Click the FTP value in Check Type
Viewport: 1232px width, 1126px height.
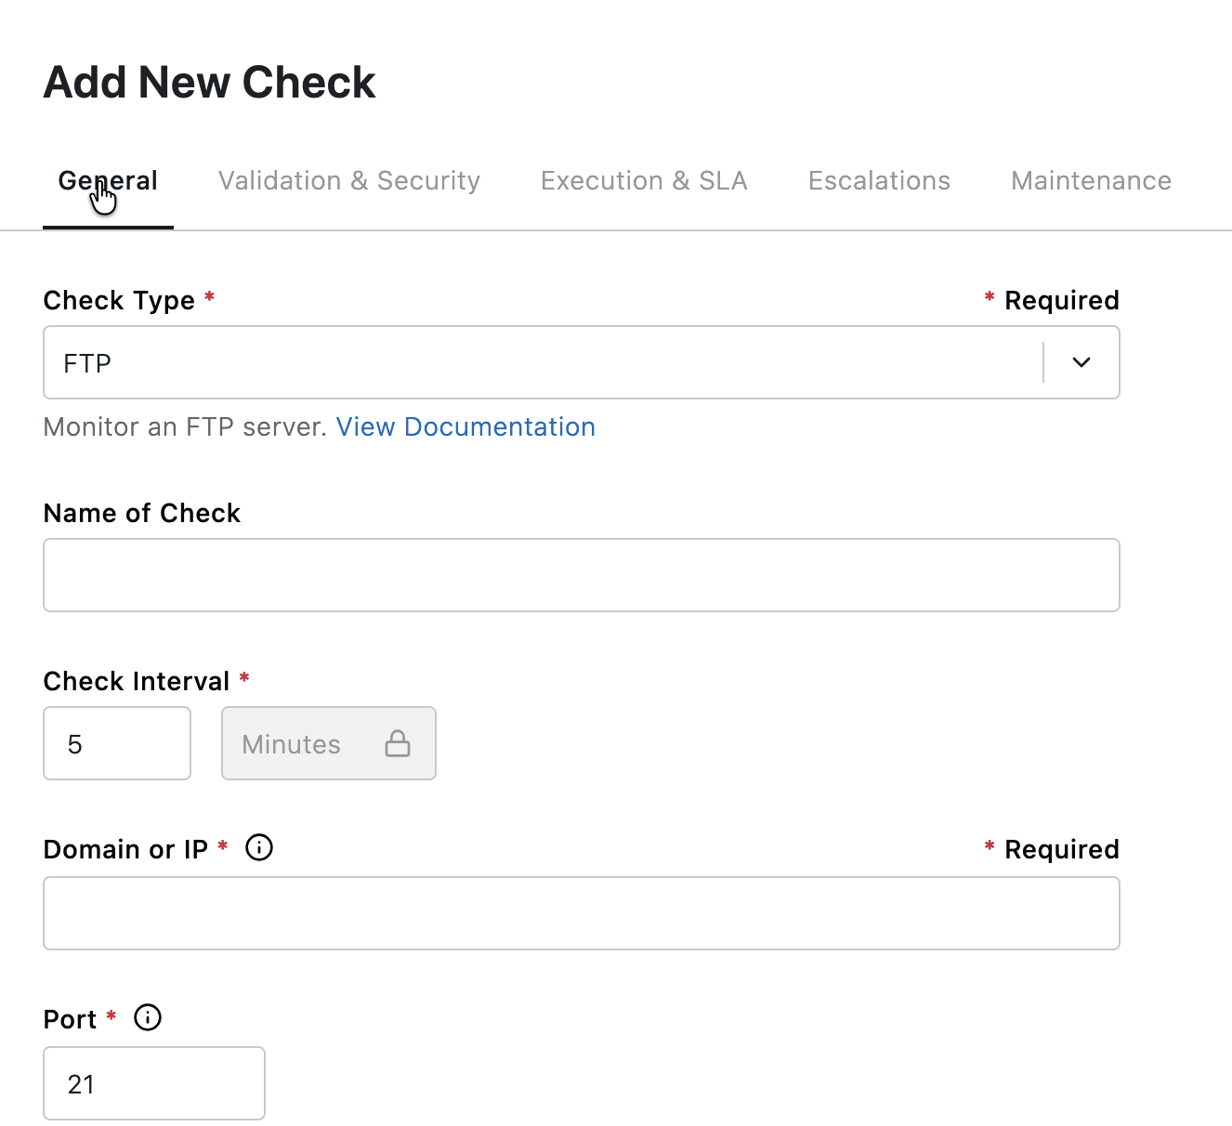coord(87,363)
